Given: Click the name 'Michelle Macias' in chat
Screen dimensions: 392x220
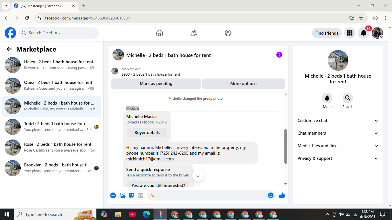Looking at the screenshot, I should coord(142,117).
